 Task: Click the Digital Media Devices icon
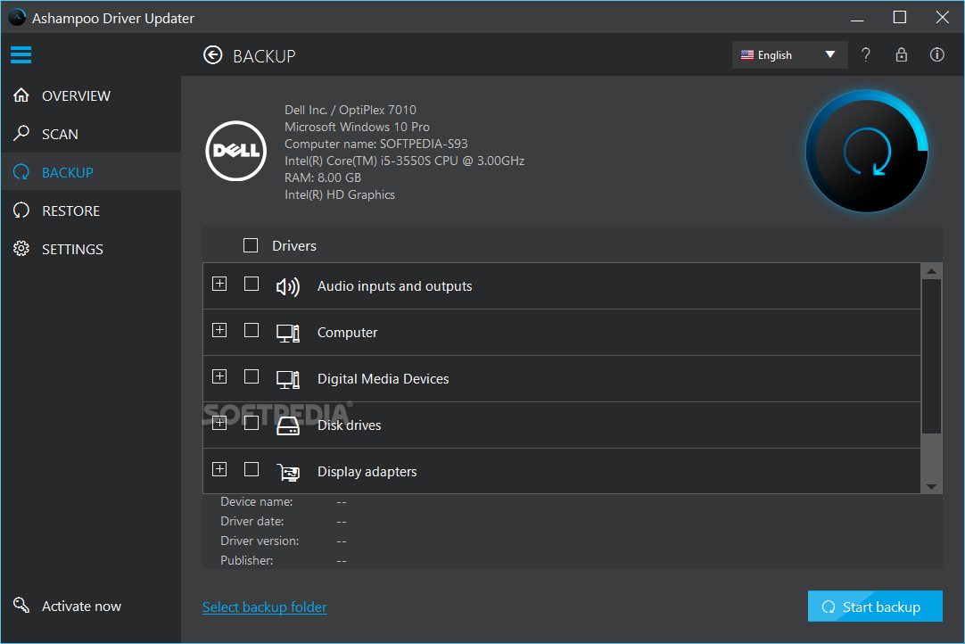click(x=288, y=379)
